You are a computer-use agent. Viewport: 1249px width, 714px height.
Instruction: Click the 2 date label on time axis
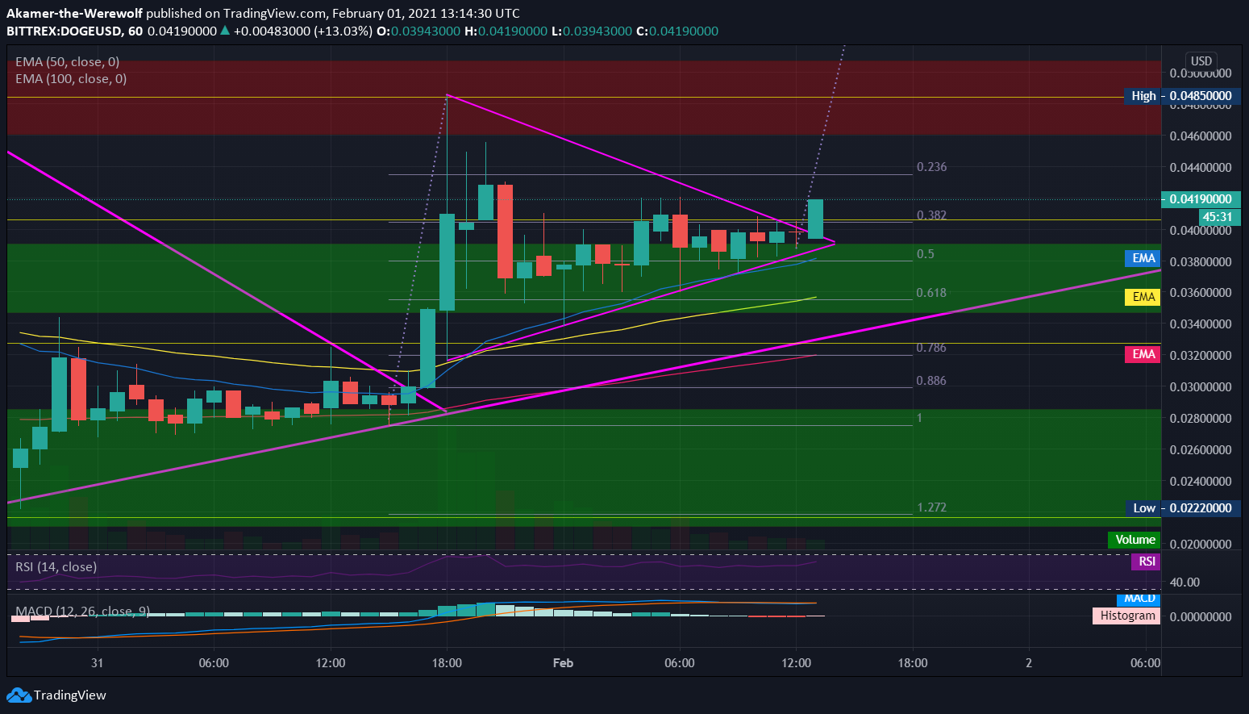[x=1029, y=663]
